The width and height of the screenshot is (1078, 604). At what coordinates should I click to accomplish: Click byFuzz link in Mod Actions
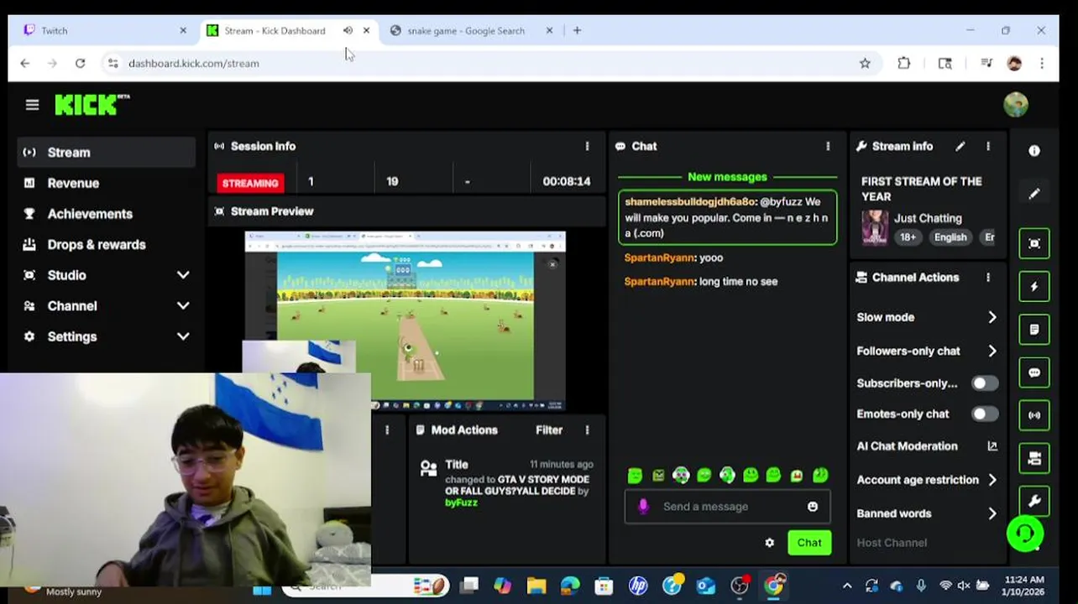point(461,502)
